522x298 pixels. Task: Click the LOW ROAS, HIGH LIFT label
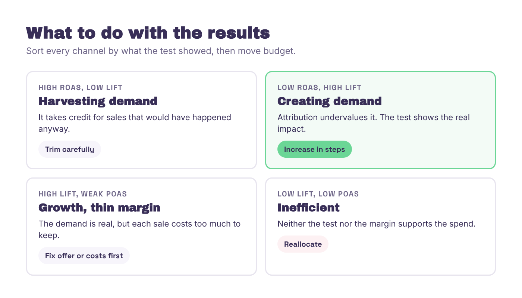(x=320, y=88)
